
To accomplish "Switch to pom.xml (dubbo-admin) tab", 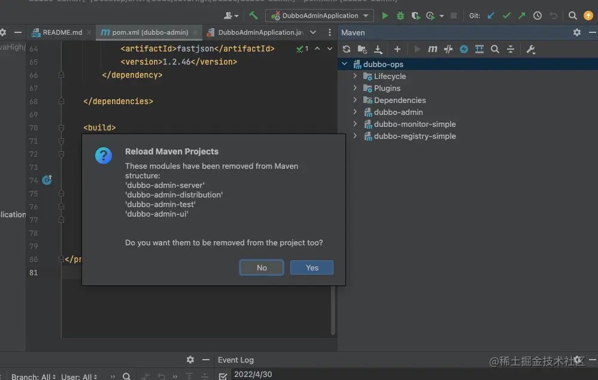I will click(x=145, y=32).
